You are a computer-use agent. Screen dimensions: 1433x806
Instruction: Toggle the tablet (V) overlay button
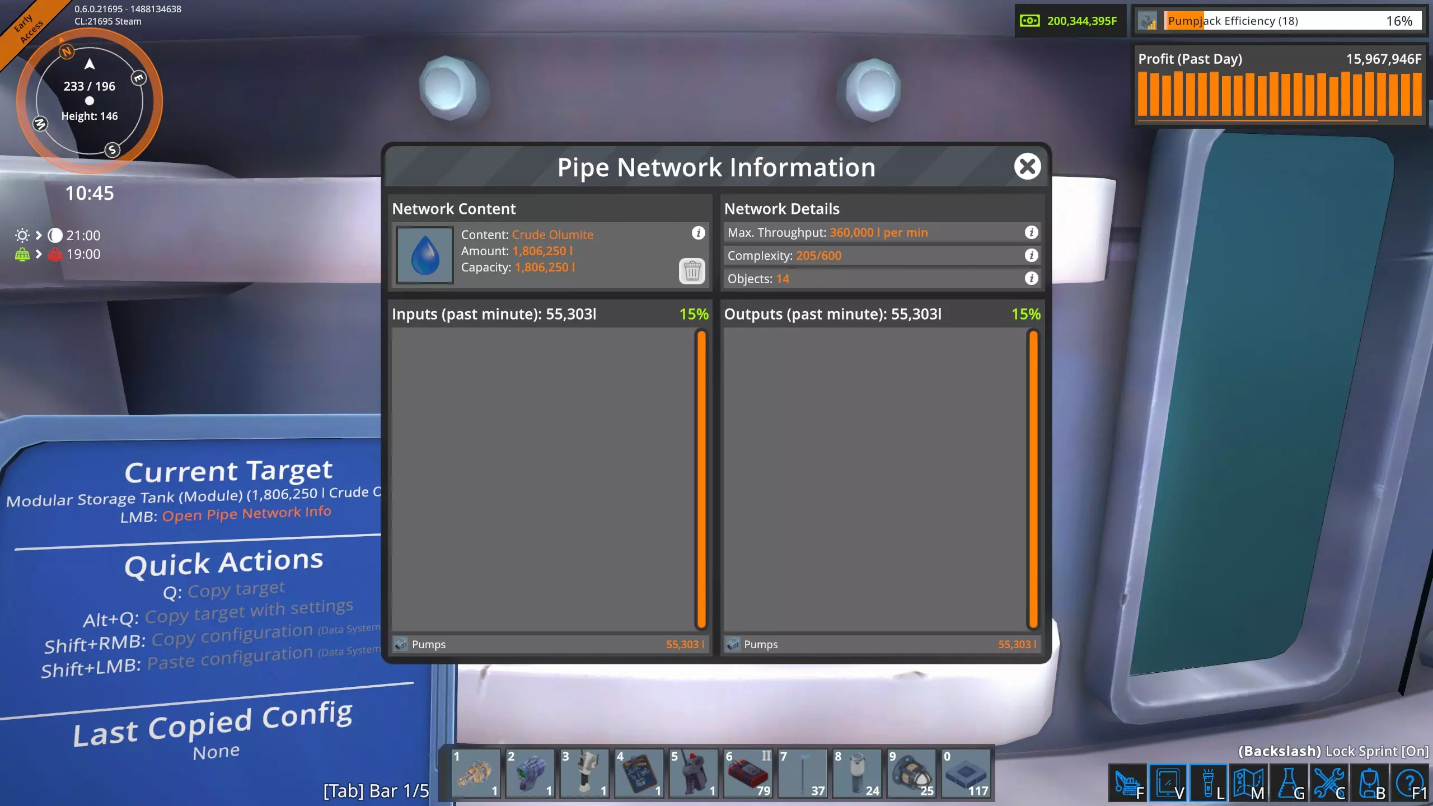(x=1168, y=782)
